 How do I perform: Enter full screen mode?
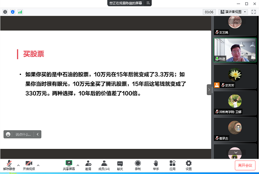253,12
